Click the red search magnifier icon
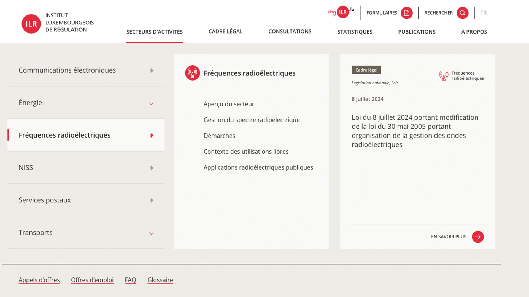This screenshot has width=529, height=297. 462,13
